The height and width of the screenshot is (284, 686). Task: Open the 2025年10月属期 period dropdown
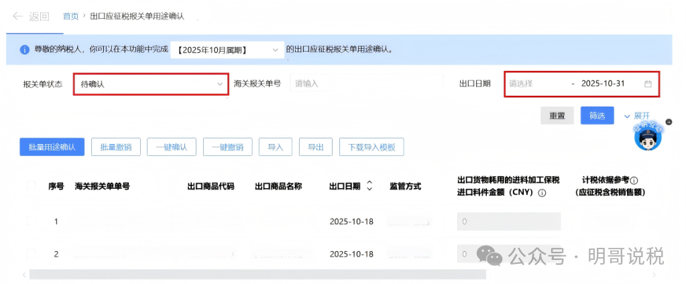coord(227,50)
